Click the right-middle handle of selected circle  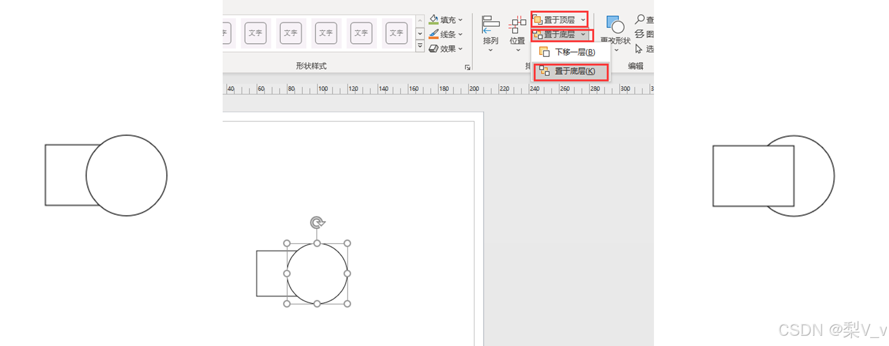[x=347, y=273]
